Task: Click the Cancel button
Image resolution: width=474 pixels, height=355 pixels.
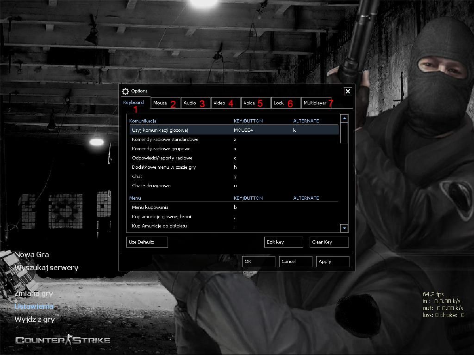Action: (x=295, y=262)
